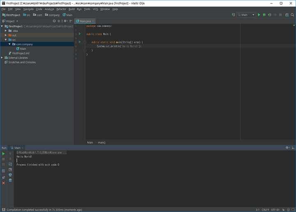
Task: Close the Main tab in Run panel
Action: pos(23,148)
